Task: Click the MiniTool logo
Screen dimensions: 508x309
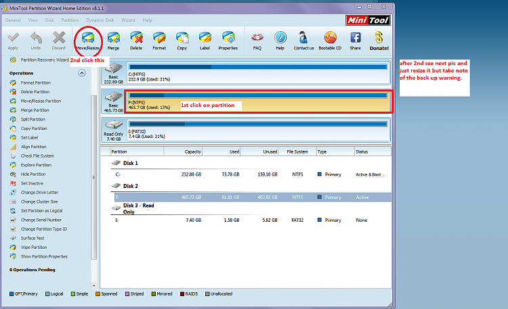Action: pyautogui.click(x=368, y=20)
